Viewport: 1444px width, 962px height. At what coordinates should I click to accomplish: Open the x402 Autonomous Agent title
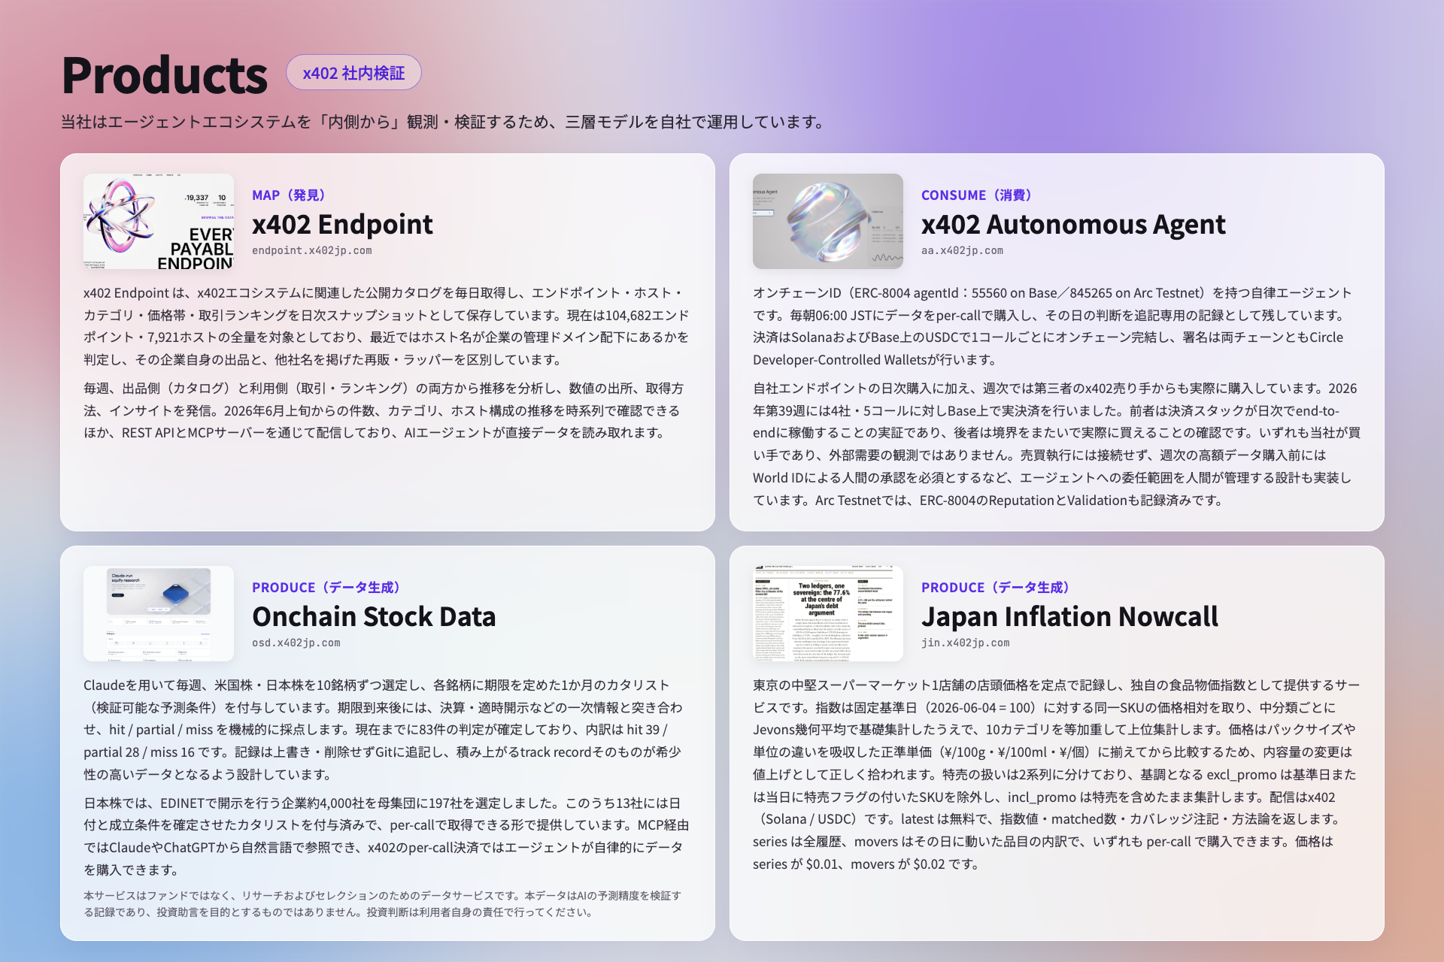coord(1073,224)
